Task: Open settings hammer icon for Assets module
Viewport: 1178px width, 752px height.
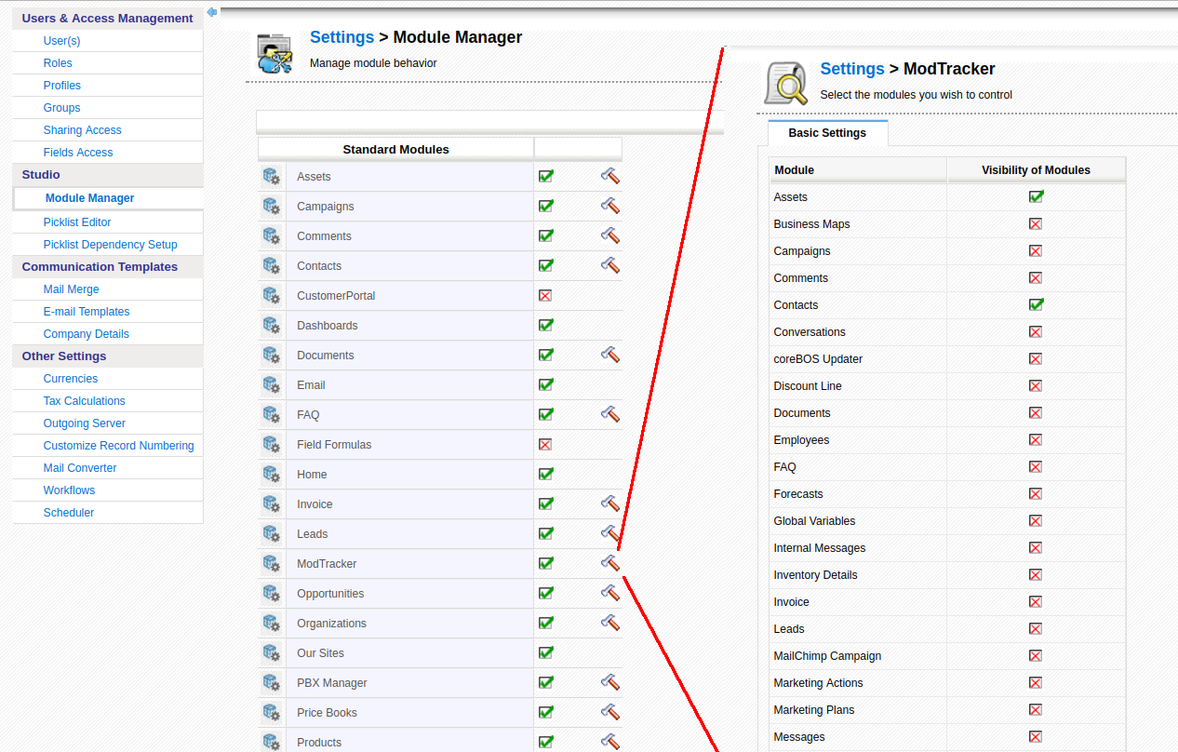Action: click(x=610, y=176)
